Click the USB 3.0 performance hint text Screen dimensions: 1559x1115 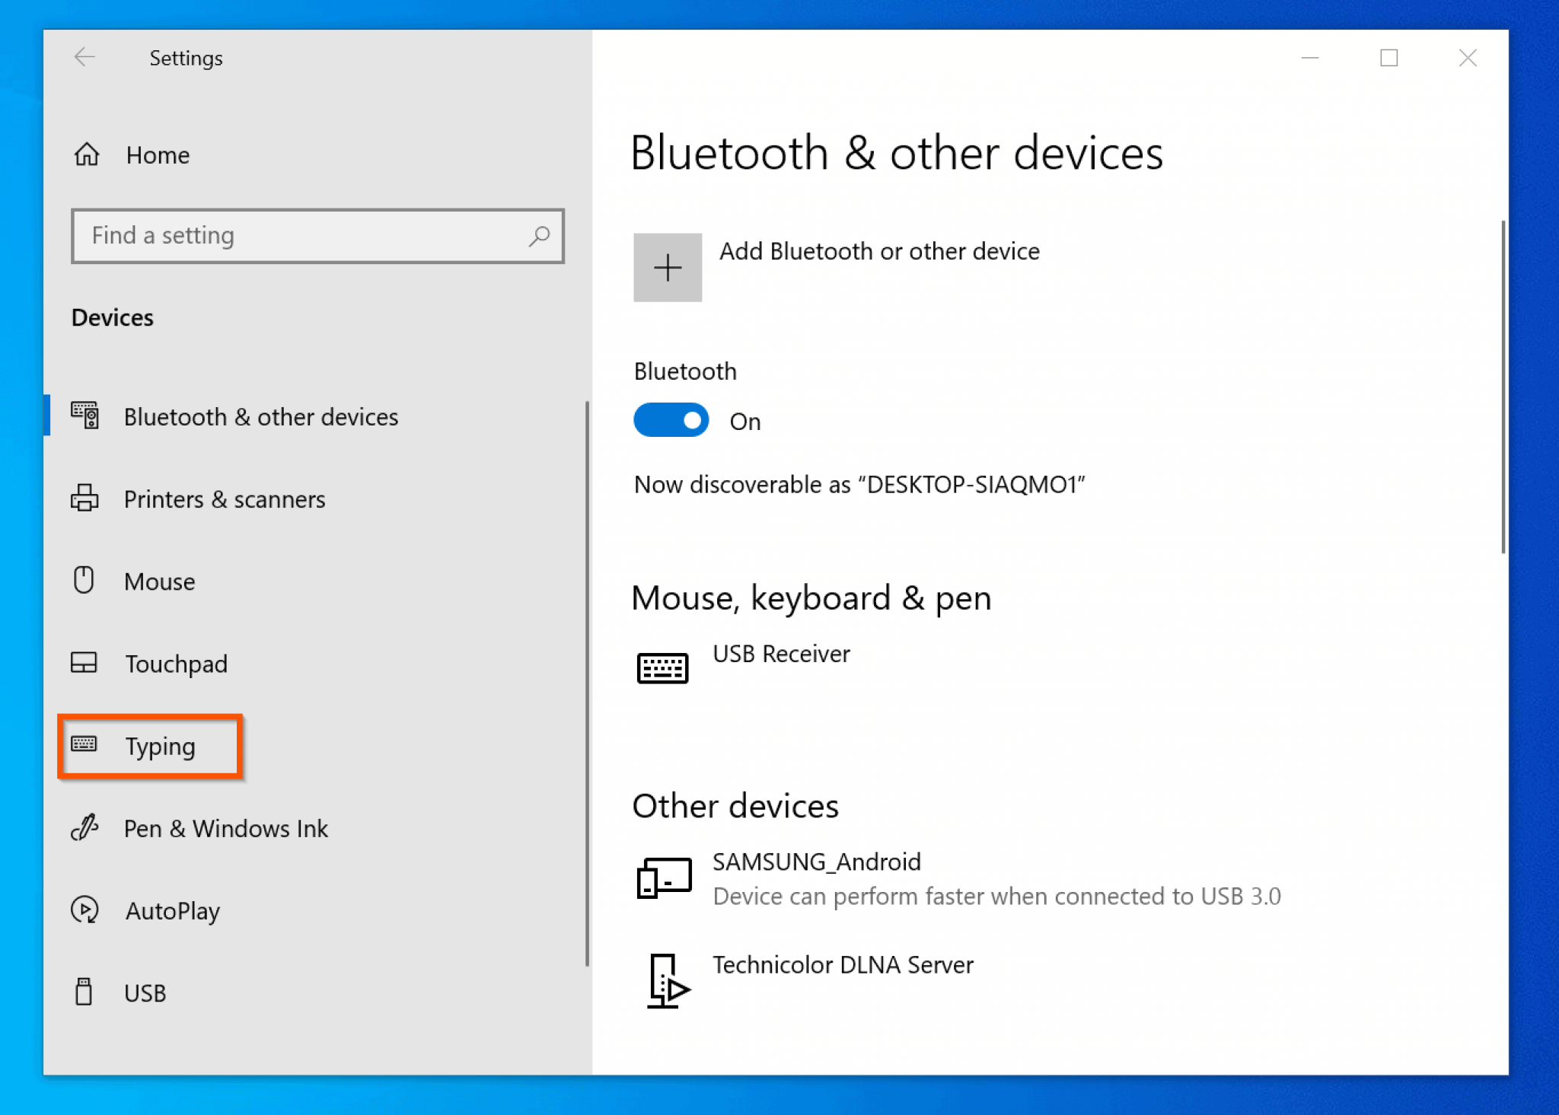(x=996, y=896)
